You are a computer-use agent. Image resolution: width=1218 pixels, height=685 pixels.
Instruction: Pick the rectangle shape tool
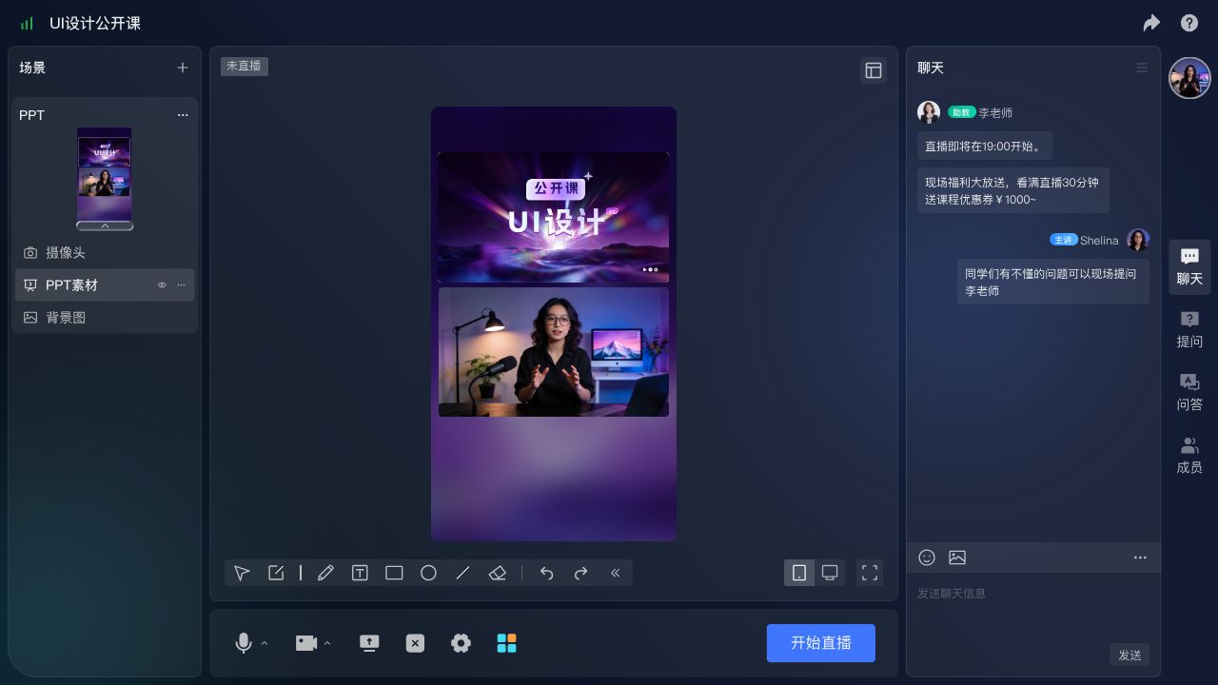coord(394,573)
